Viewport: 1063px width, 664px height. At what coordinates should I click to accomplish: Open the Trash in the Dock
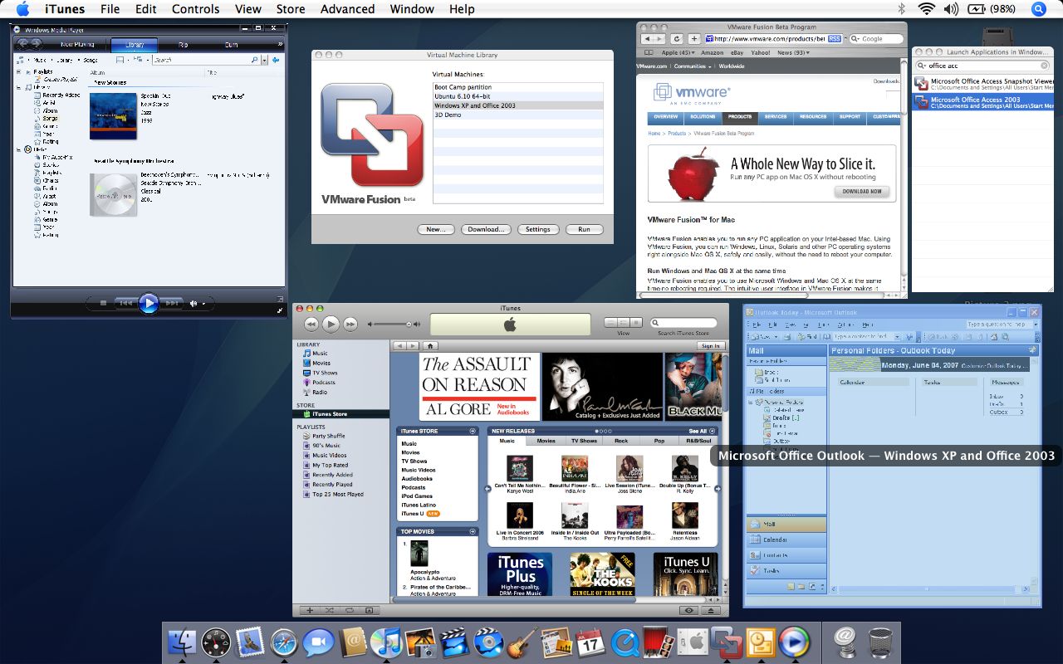(880, 642)
